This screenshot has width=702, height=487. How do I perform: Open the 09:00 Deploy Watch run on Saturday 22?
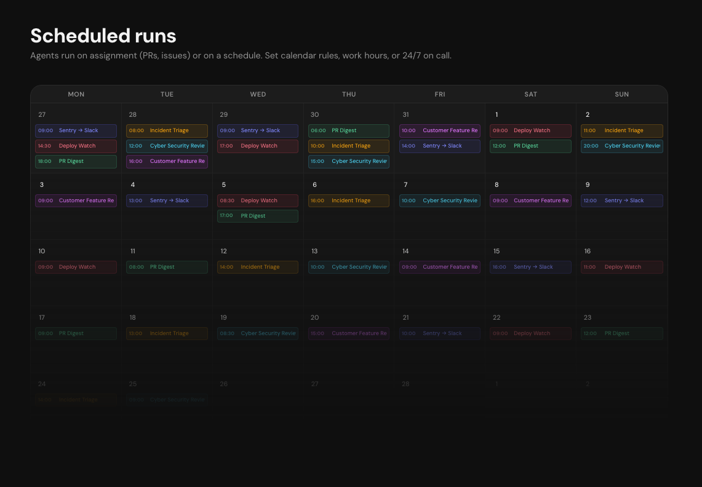[x=530, y=333]
